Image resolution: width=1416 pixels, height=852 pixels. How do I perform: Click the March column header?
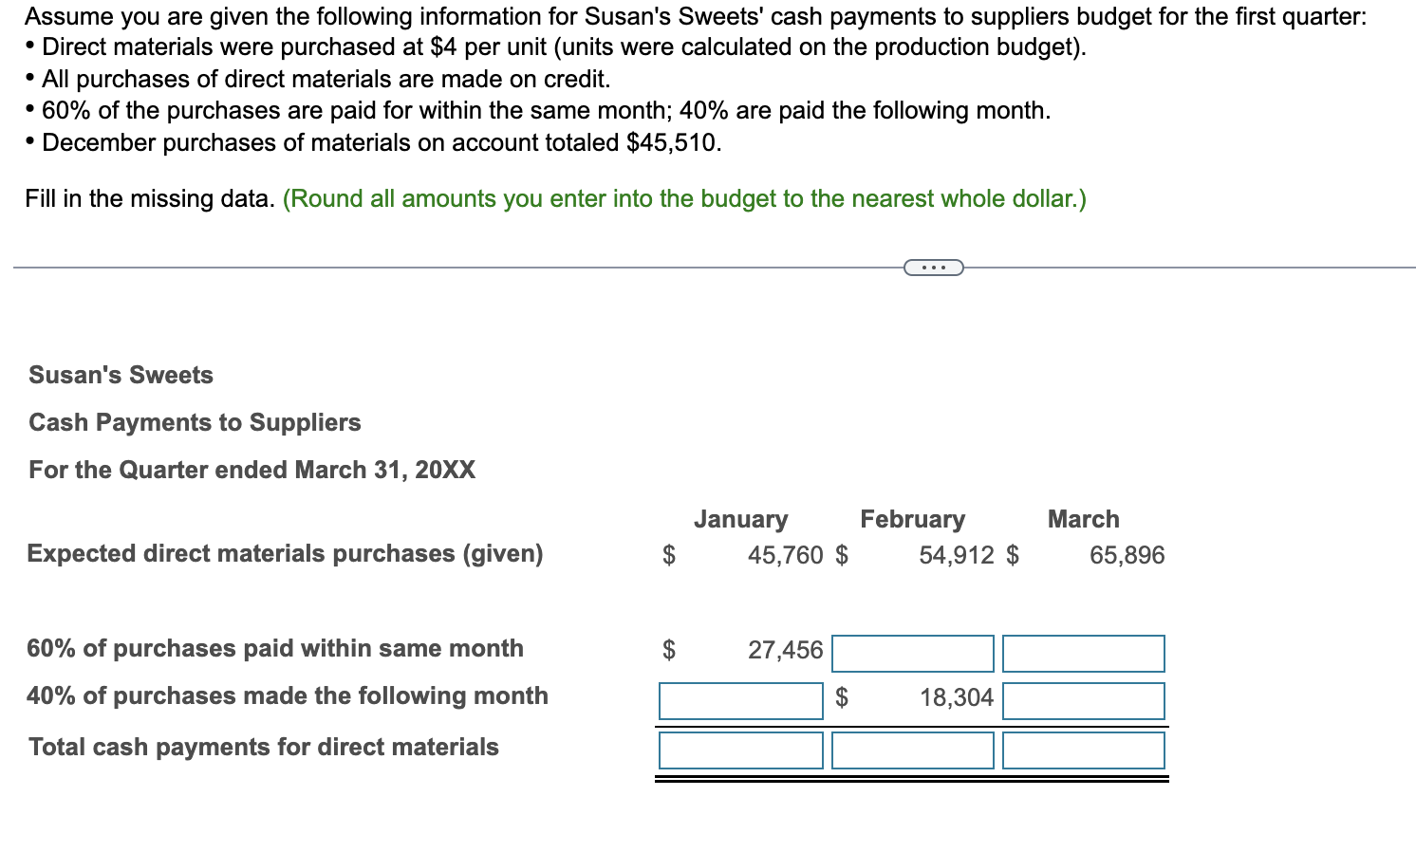[x=1083, y=519]
